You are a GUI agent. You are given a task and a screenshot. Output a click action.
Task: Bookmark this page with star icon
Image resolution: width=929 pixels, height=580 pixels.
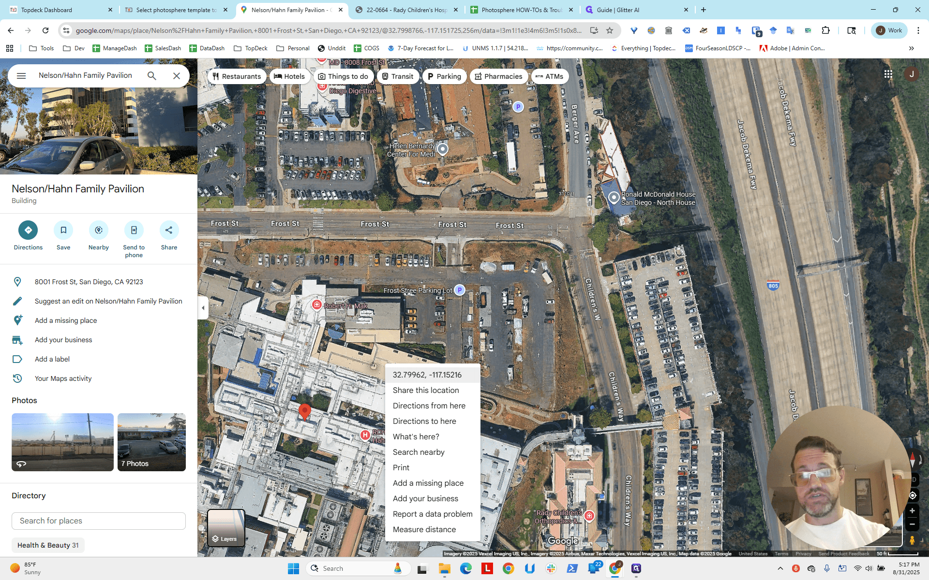click(x=610, y=30)
